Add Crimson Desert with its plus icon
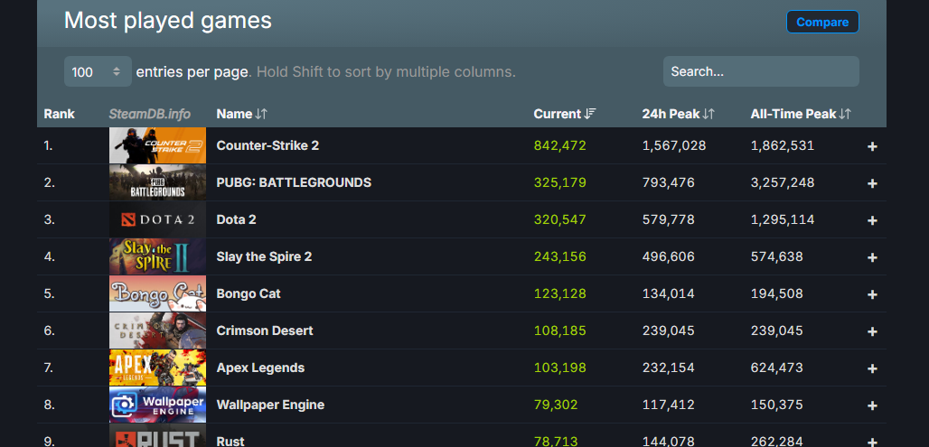The width and height of the screenshot is (929, 447). [872, 331]
